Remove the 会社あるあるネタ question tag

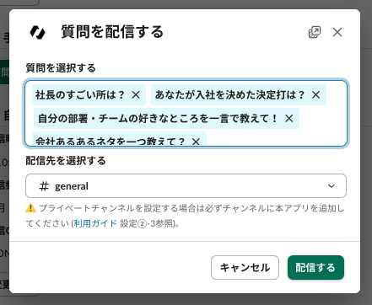tap(196, 142)
